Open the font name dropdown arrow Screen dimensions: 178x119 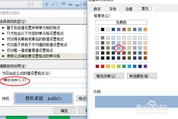coord(26,4)
